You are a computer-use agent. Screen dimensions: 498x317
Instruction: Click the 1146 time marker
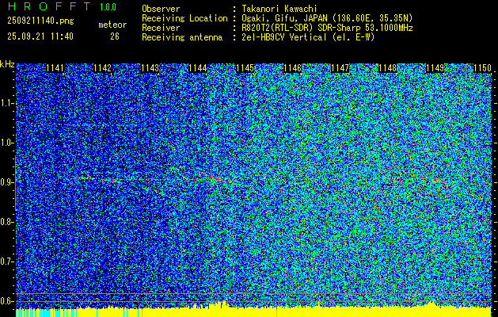tap(292, 68)
